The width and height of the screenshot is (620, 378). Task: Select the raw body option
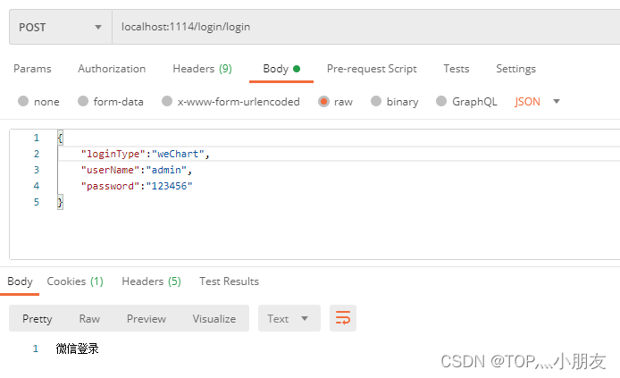coord(323,102)
